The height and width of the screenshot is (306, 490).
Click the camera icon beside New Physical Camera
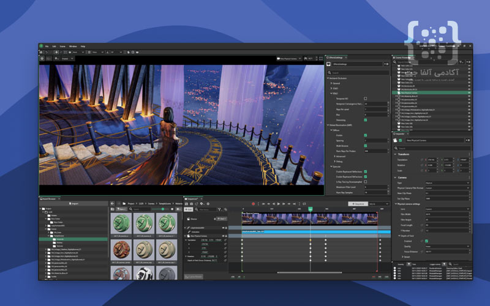pyautogui.click(x=278, y=58)
